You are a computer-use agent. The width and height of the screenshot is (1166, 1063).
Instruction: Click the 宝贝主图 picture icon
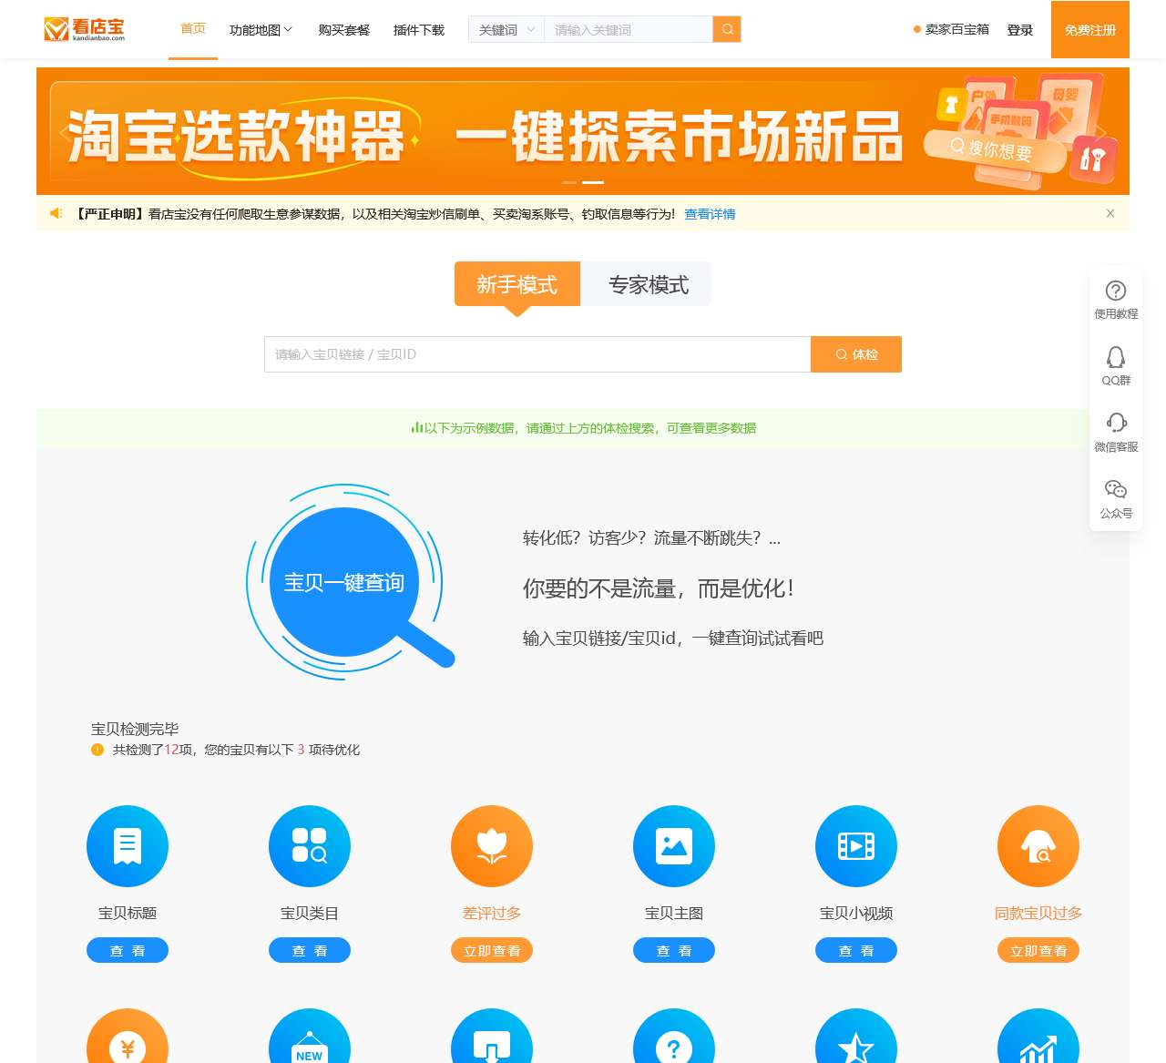point(674,846)
